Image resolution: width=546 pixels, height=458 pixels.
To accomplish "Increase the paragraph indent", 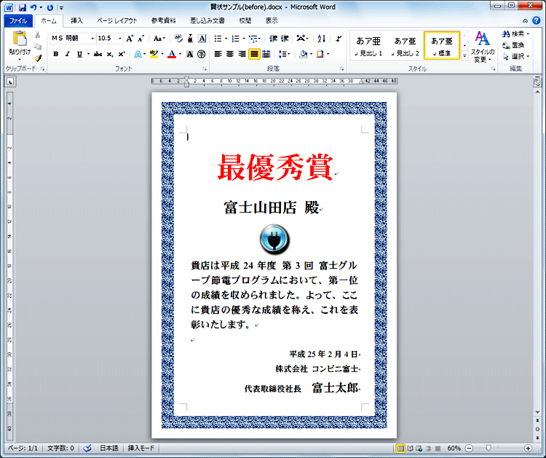I will [285, 39].
